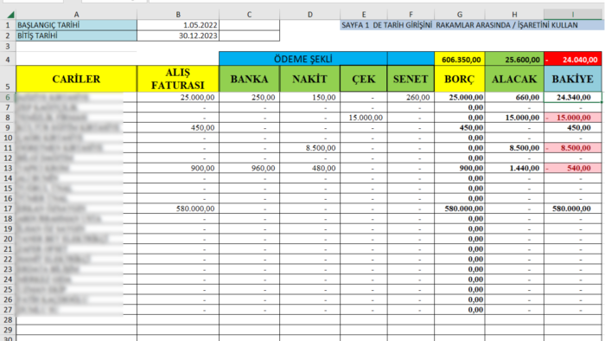
Task: Select pink balance cell -8.500,00
Action: pos(572,148)
